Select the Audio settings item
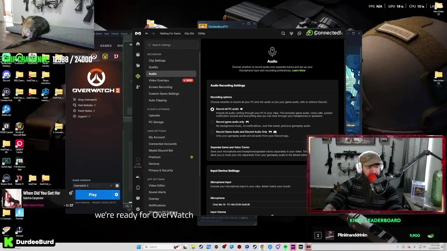 click(x=171, y=74)
